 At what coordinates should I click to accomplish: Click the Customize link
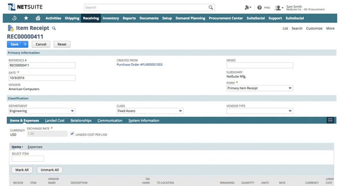tap(314, 29)
